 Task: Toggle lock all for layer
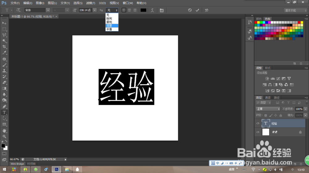click(x=281, y=115)
